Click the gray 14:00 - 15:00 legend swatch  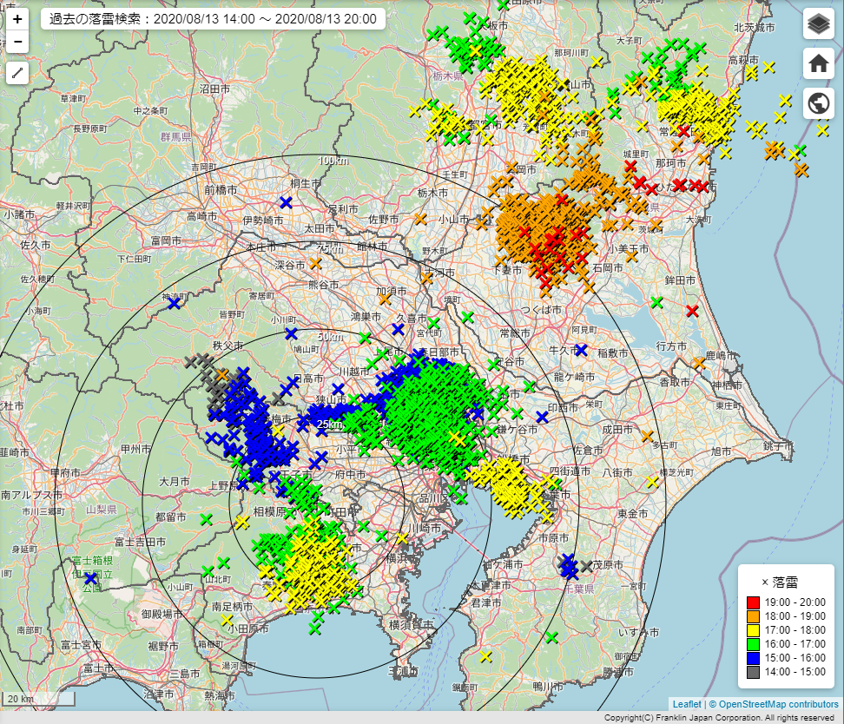pos(753,672)
